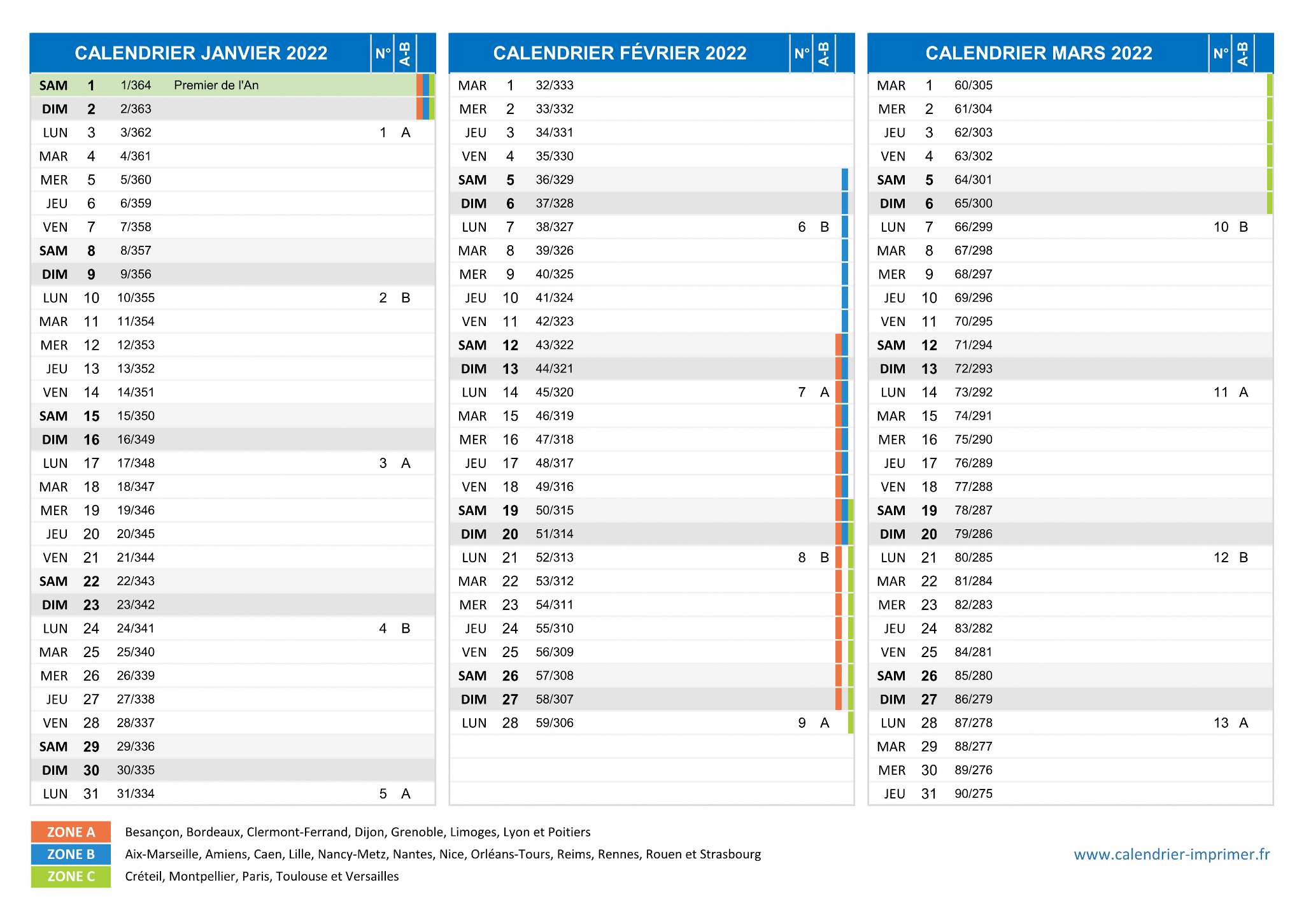Click day count '73/292' in March
Screen dimensions: 1304x922
pyautogui.click(x=974, y=392)
